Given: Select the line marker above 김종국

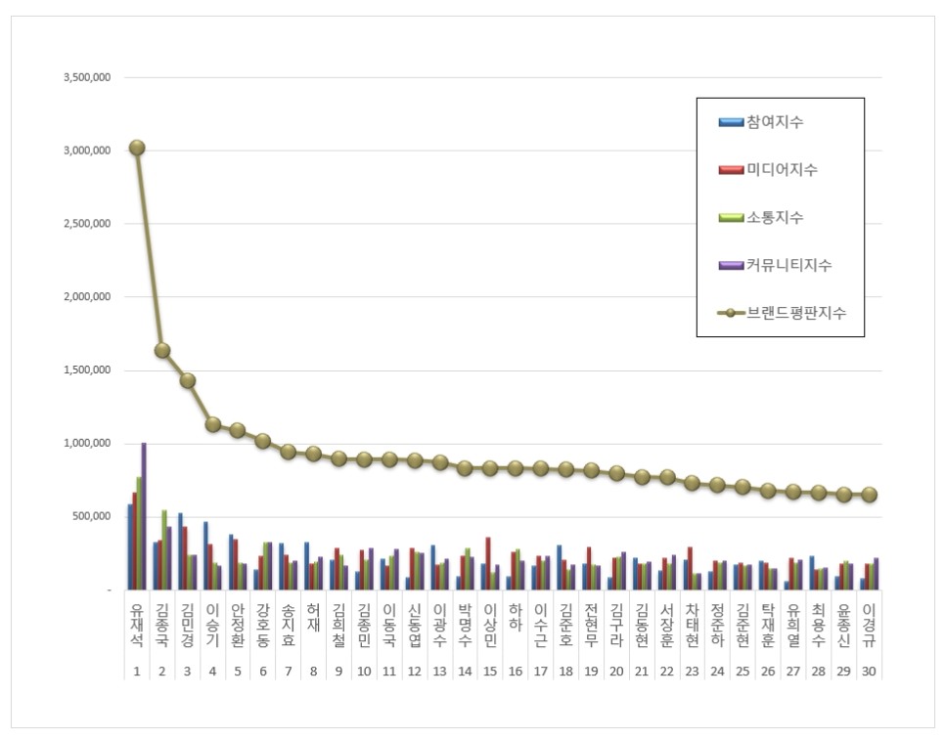Looking at the screenshot, I should pos(162,351).
